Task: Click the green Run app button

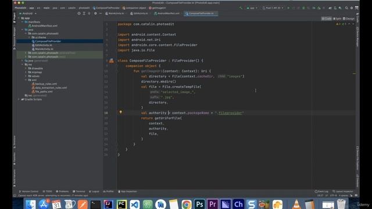Action: [x=288, y=8]
